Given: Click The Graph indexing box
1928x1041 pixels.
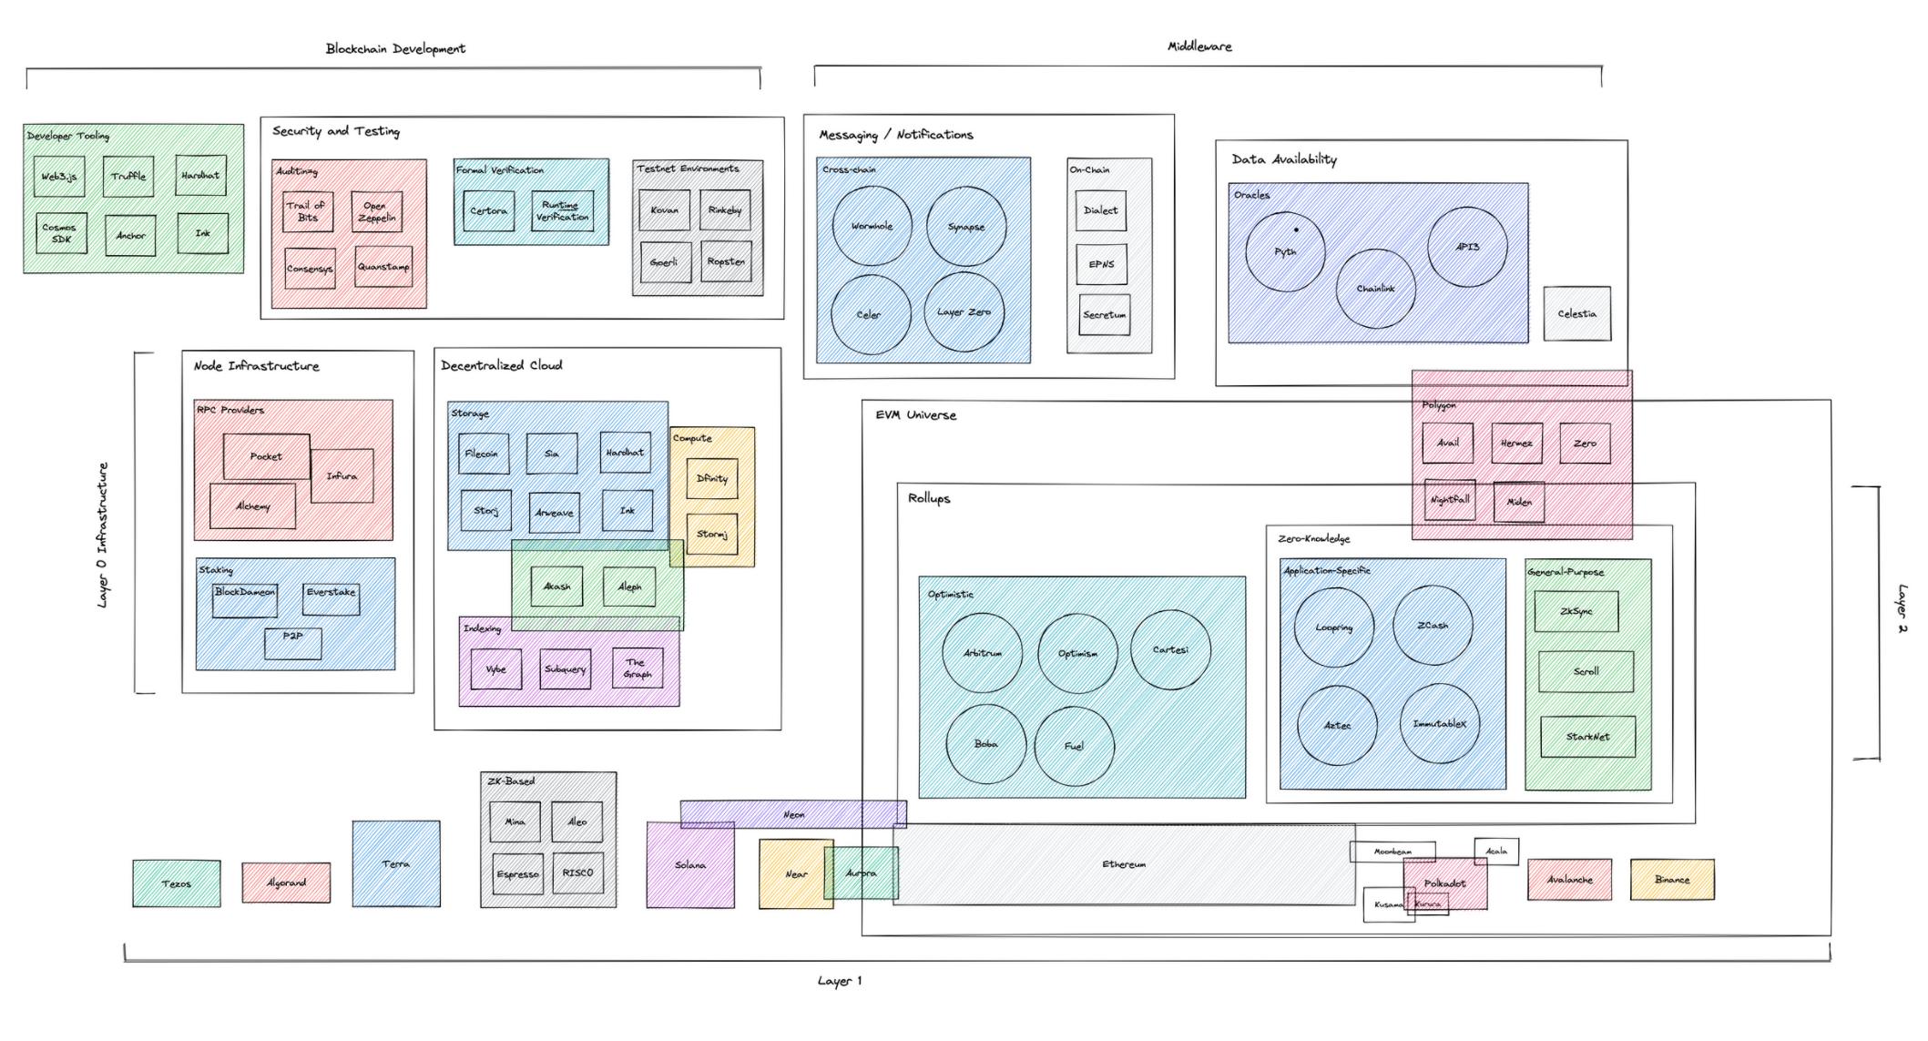Looking at the screenshot, I should pyautogui.click(x=638, y=669).
